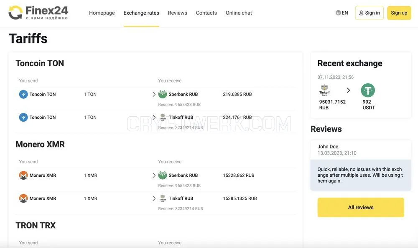Screen dimensions: 418x248
Task: Open the EN language selector
Action: [342, 13]
